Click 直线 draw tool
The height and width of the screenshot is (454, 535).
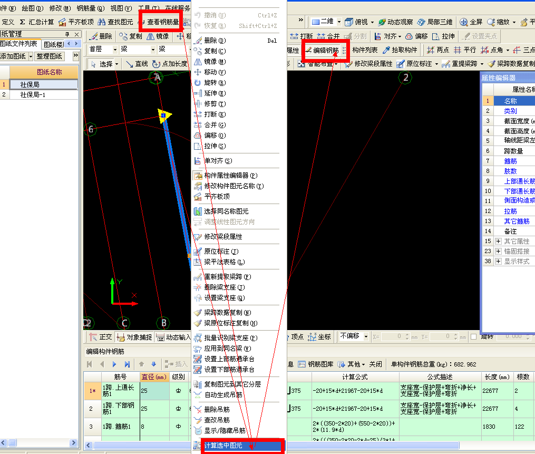(x=137, y=64)
